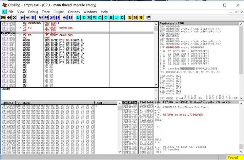Image resolution: width=244 pixels, height=160 pixels.
Task: Open the Debug menu
Action: pyautogui.click(x=33, y=12)
